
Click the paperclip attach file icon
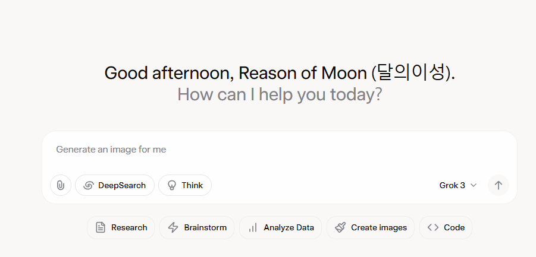(61, 185)
